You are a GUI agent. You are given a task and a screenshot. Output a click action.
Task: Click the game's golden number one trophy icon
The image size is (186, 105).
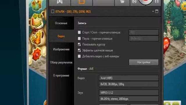pyautogui.click(x=37, y=38)
